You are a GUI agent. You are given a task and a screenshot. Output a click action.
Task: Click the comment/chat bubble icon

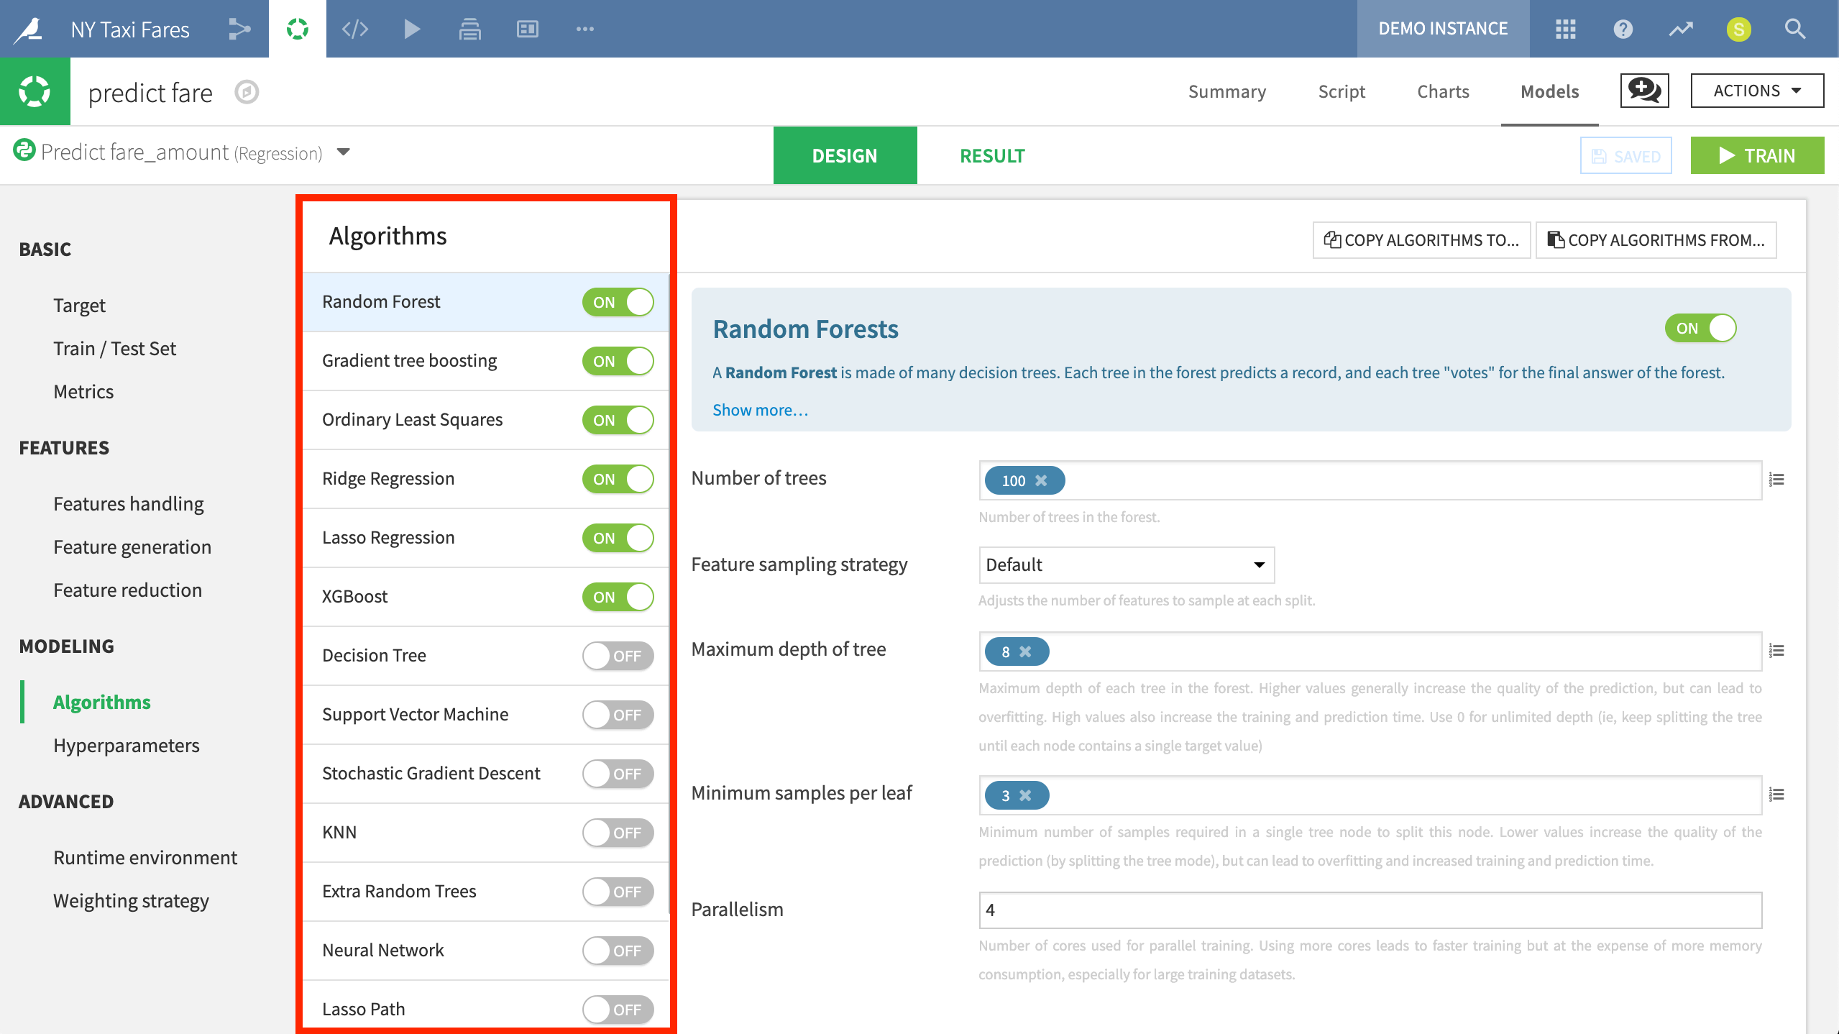pyautogui.click(x=1643, y=91)
